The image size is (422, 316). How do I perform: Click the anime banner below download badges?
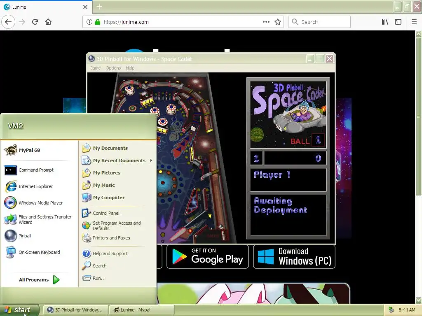[x=253, y=293]
